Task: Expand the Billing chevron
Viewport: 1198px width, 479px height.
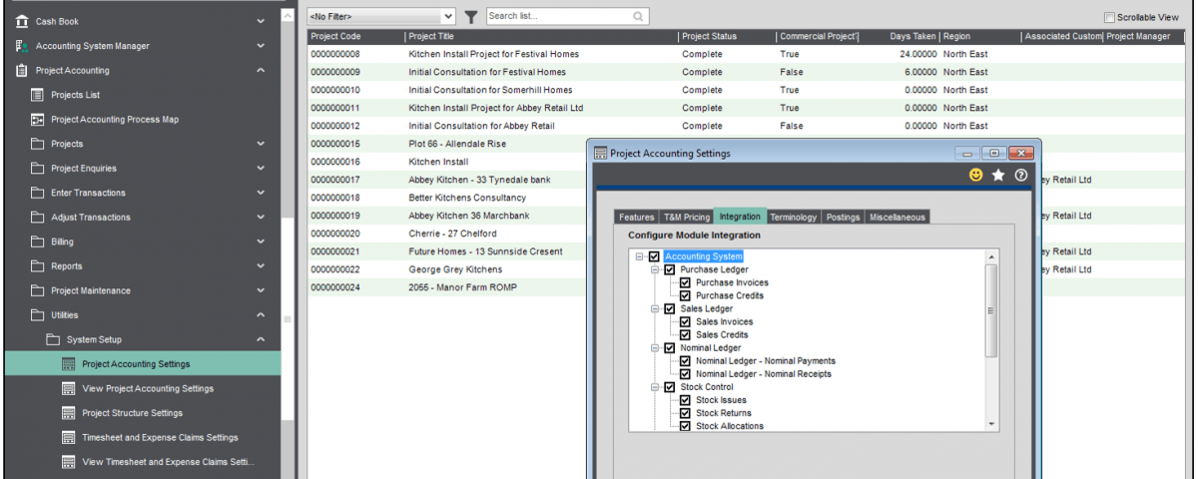Action: 261,241
